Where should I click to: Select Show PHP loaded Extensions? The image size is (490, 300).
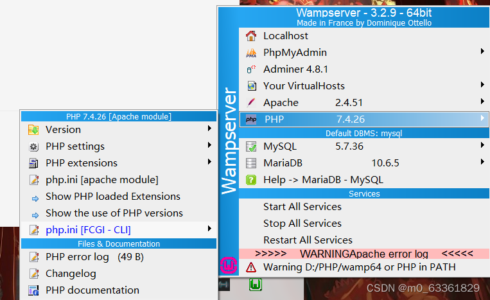[119, 197]
